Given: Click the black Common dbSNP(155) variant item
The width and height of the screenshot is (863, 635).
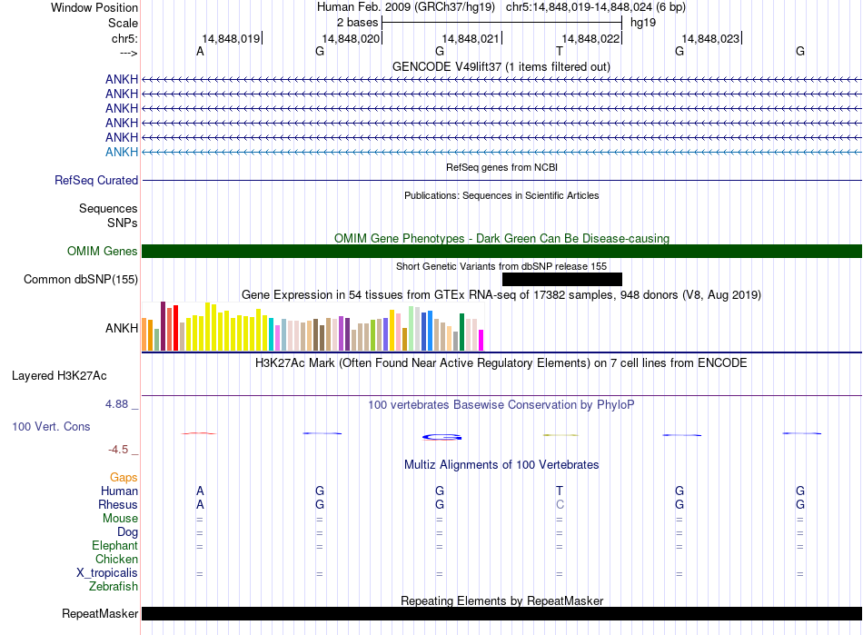Looking at the screenshot, I should 562,280.
